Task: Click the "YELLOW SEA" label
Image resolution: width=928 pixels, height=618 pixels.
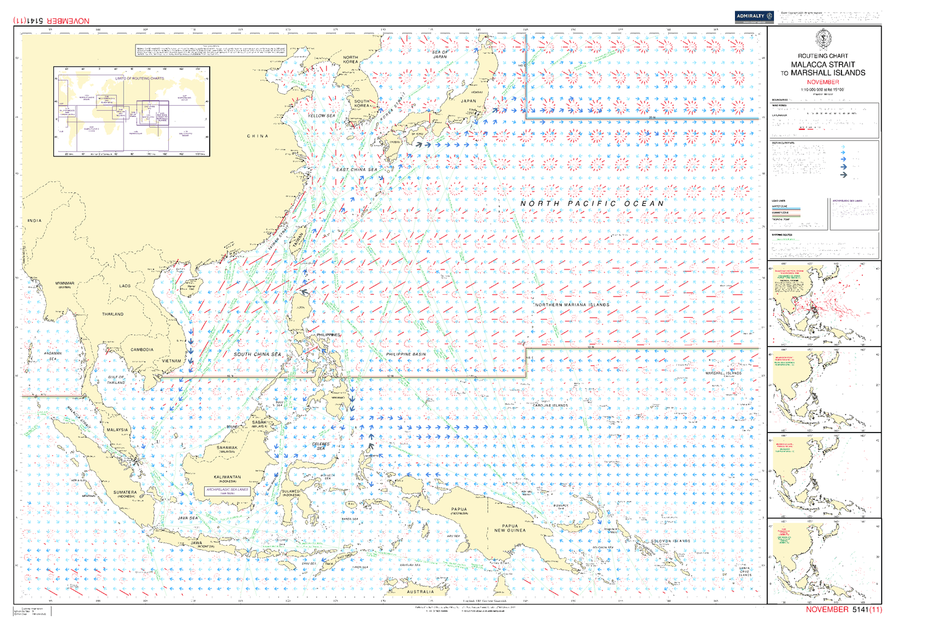Action: tap(322, 116)
